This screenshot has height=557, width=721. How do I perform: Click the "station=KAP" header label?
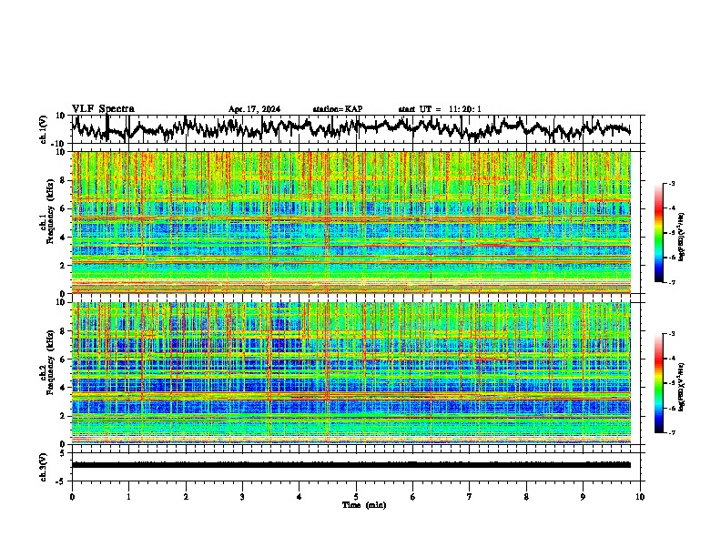pos(338,109)
